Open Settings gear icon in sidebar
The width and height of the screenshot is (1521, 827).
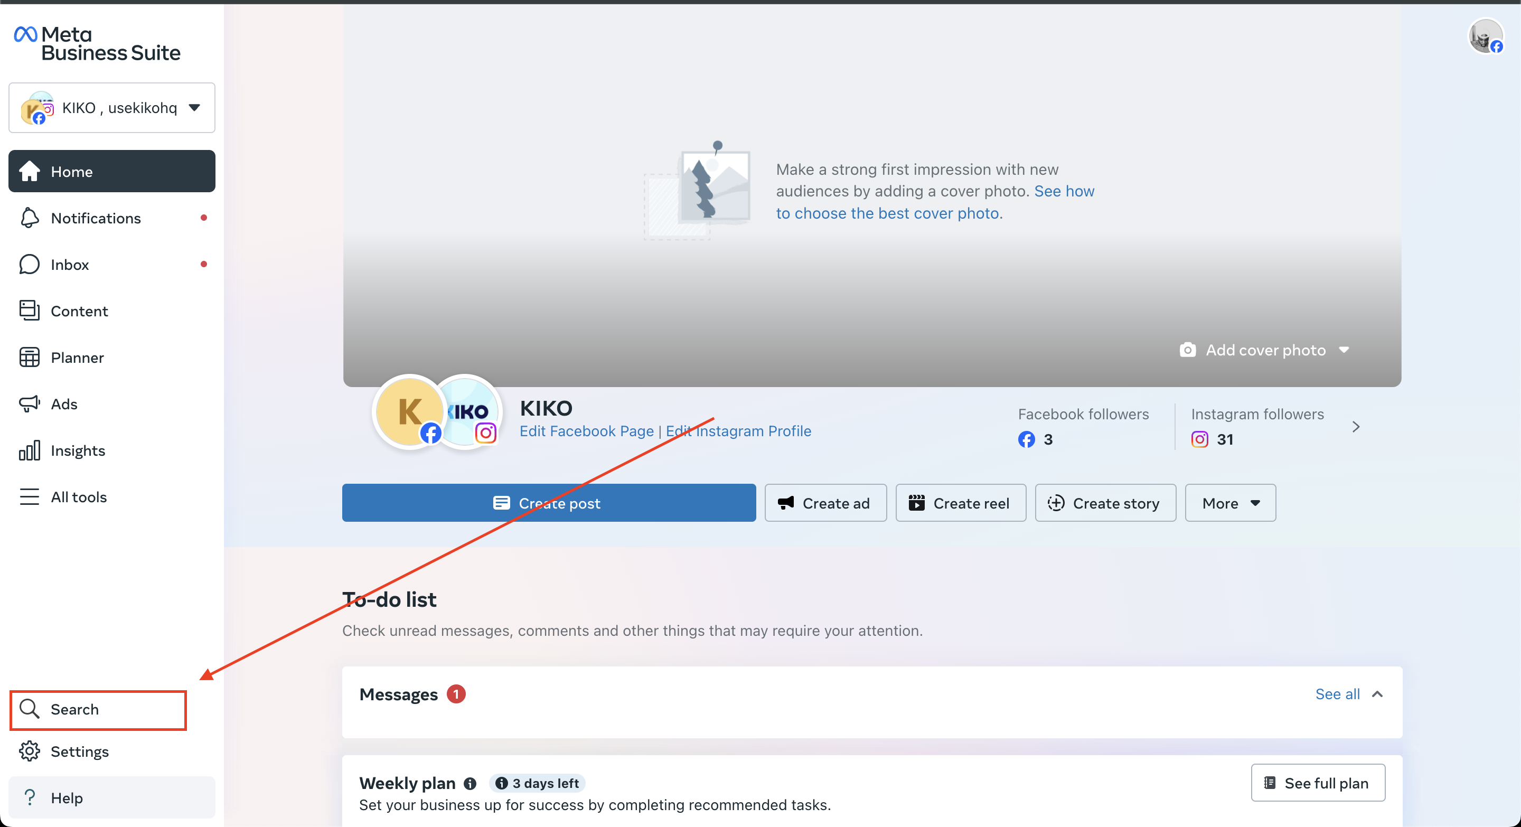[30, 751]
